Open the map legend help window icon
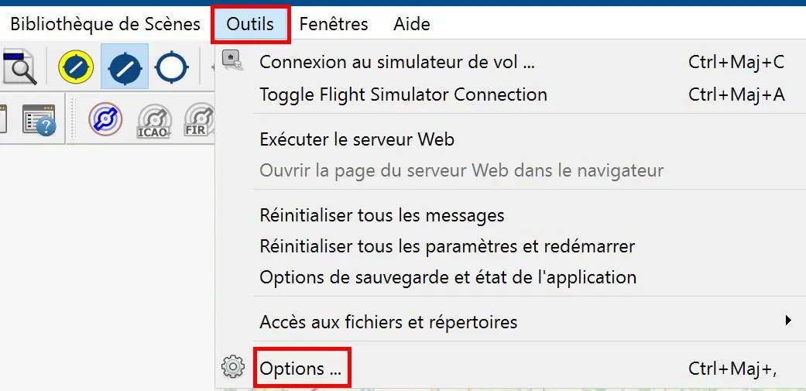The image size is (806, 391). 39,120
